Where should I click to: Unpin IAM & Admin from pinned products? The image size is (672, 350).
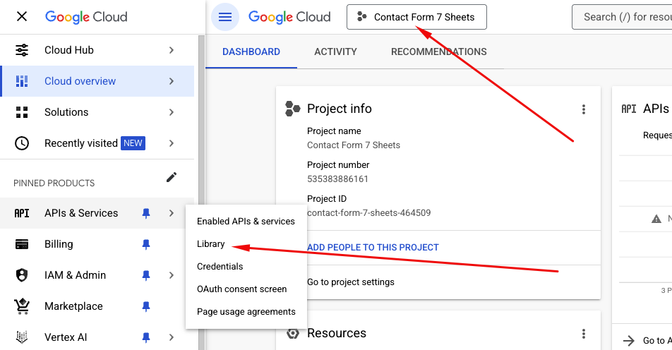click(x=146, y=275)
